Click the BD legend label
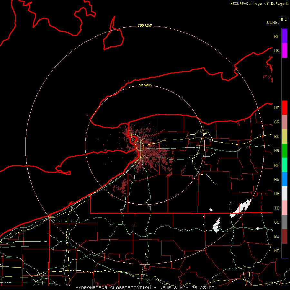This screenshot has height=290, width=290. tap(276, 137)
